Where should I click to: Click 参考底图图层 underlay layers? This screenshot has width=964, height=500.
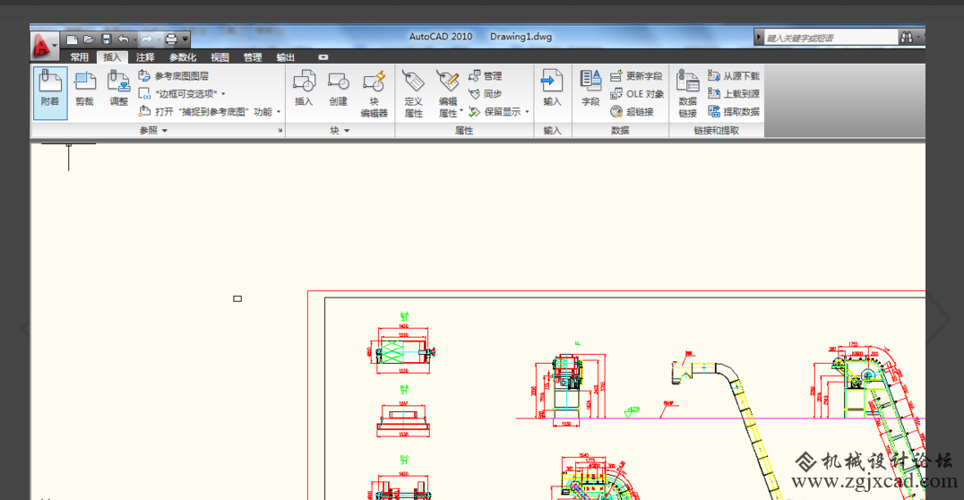pos(174,75)
